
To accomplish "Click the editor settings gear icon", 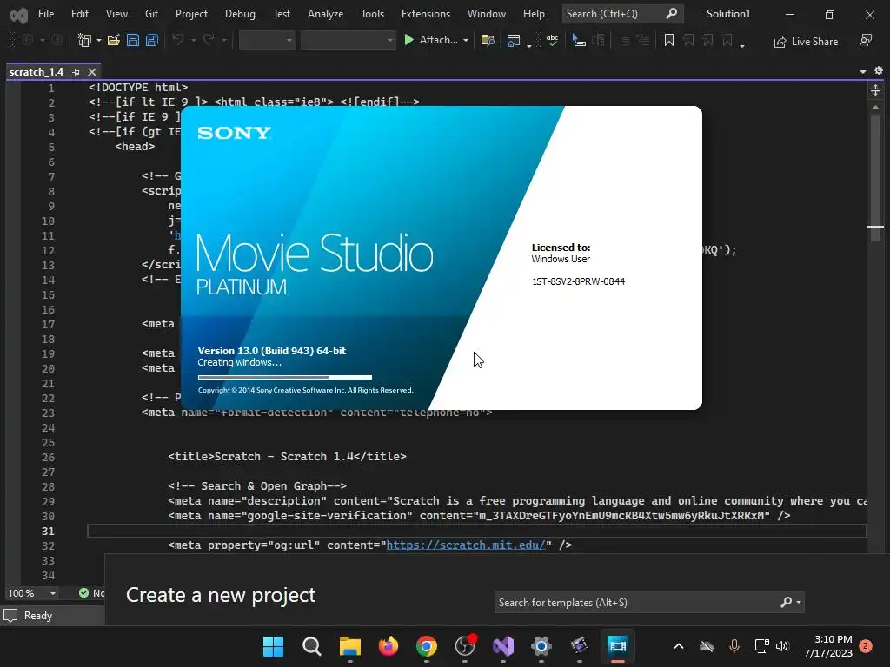I will click(879, 70).
